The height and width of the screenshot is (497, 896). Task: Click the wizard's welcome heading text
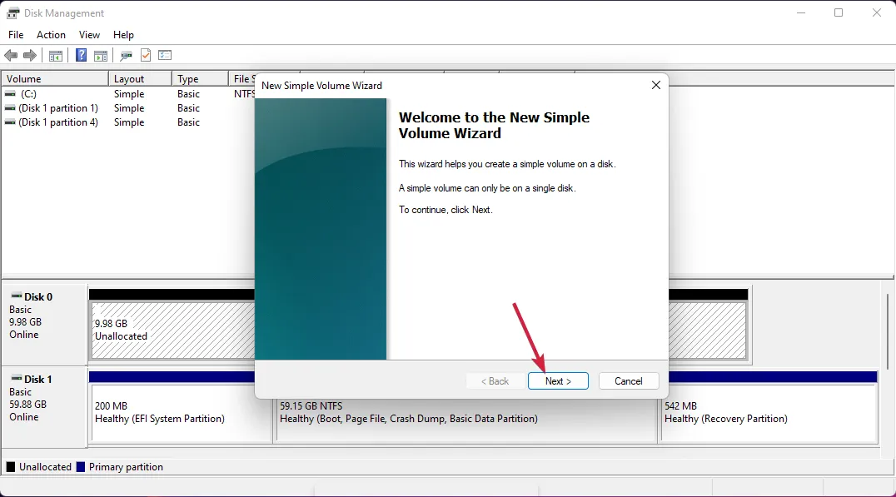coord(494,125)
